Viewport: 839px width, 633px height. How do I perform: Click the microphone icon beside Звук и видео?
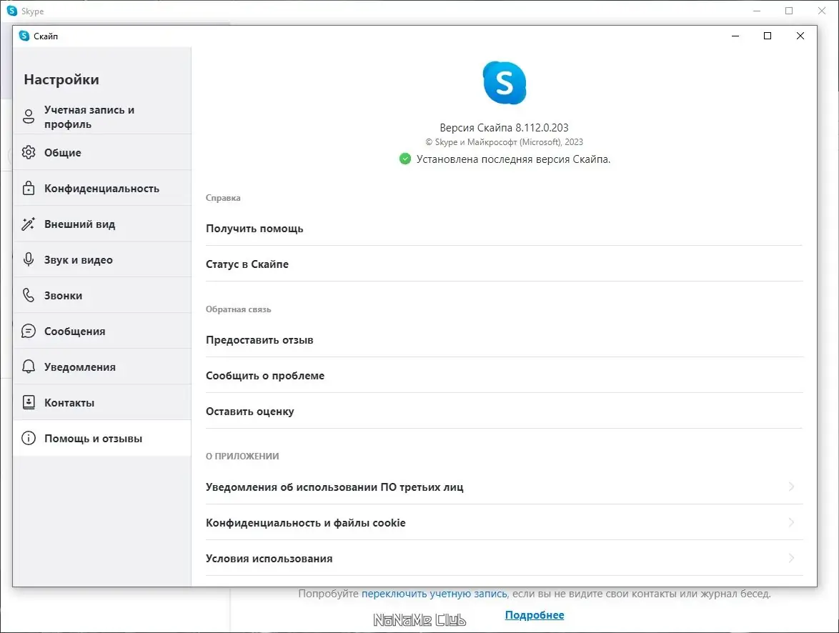click(x=29, y=259)
